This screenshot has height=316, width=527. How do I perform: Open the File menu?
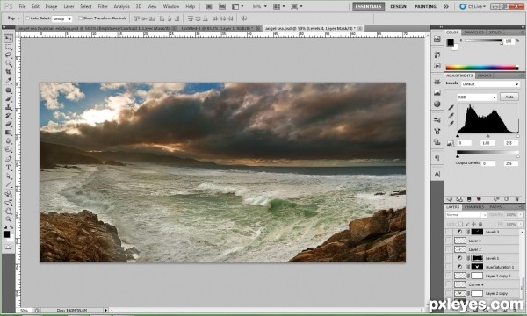(22, 6)
